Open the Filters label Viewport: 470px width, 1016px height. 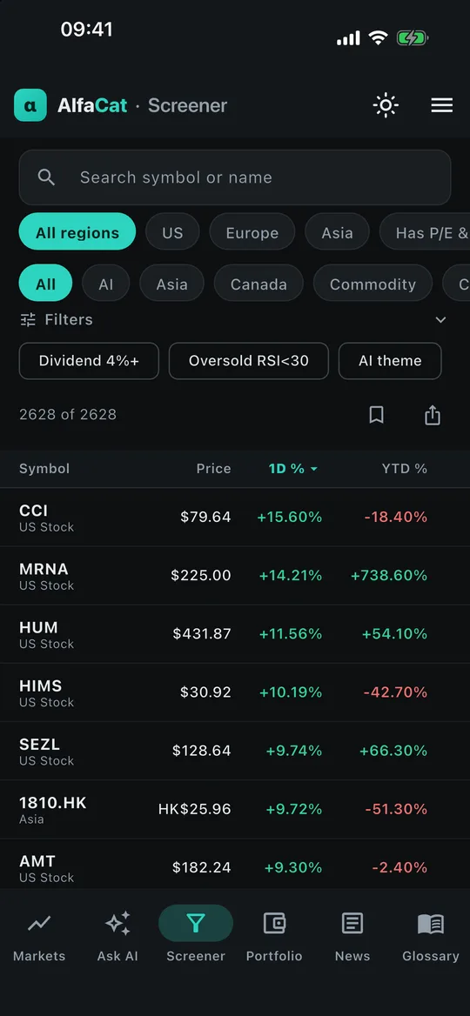69,319
